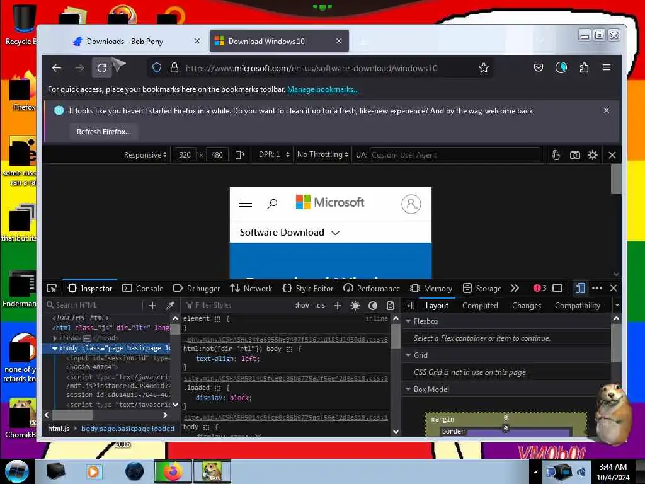Switch to Downloads - Bob Pony tab
This screenshot has height=484, width=645.
point(125,41)
